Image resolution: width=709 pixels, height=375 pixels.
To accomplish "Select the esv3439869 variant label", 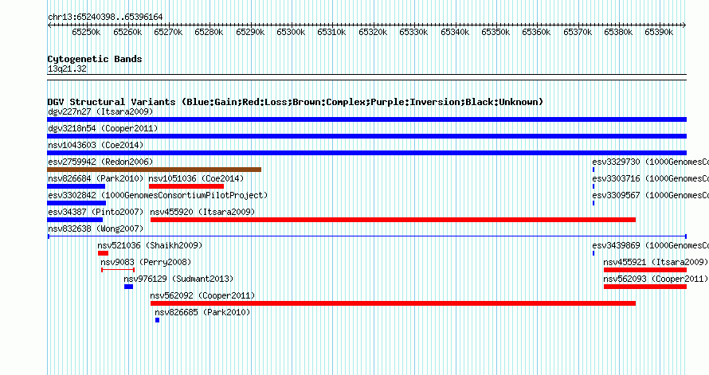I will pos(651,245).
